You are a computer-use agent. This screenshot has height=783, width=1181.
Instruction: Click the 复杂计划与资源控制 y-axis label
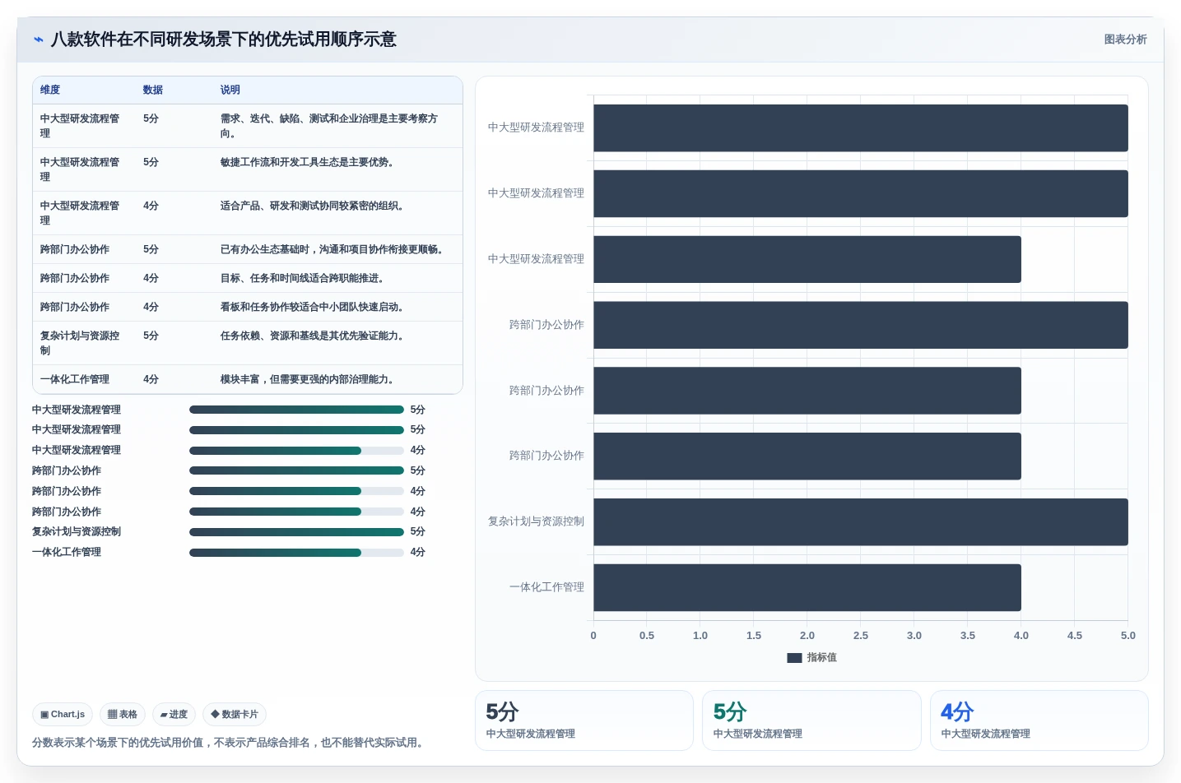click(536, 521)
